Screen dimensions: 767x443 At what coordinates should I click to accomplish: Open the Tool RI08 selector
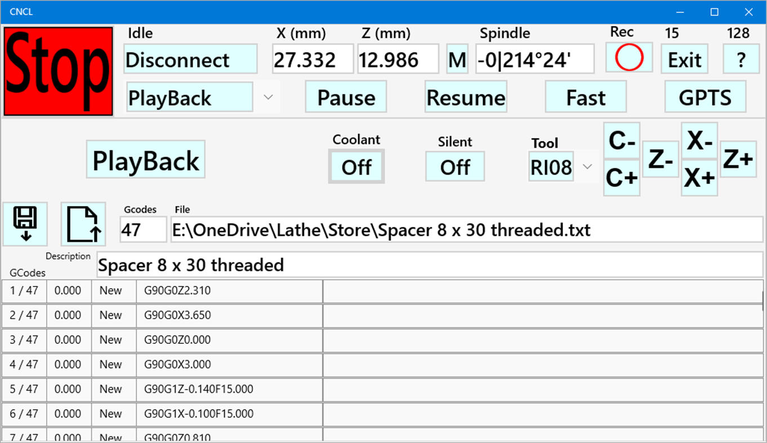point(551,167)
